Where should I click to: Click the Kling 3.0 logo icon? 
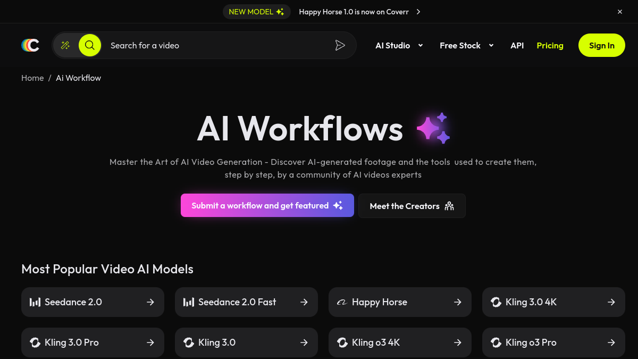pyautogui.click(x=189, y=343)
